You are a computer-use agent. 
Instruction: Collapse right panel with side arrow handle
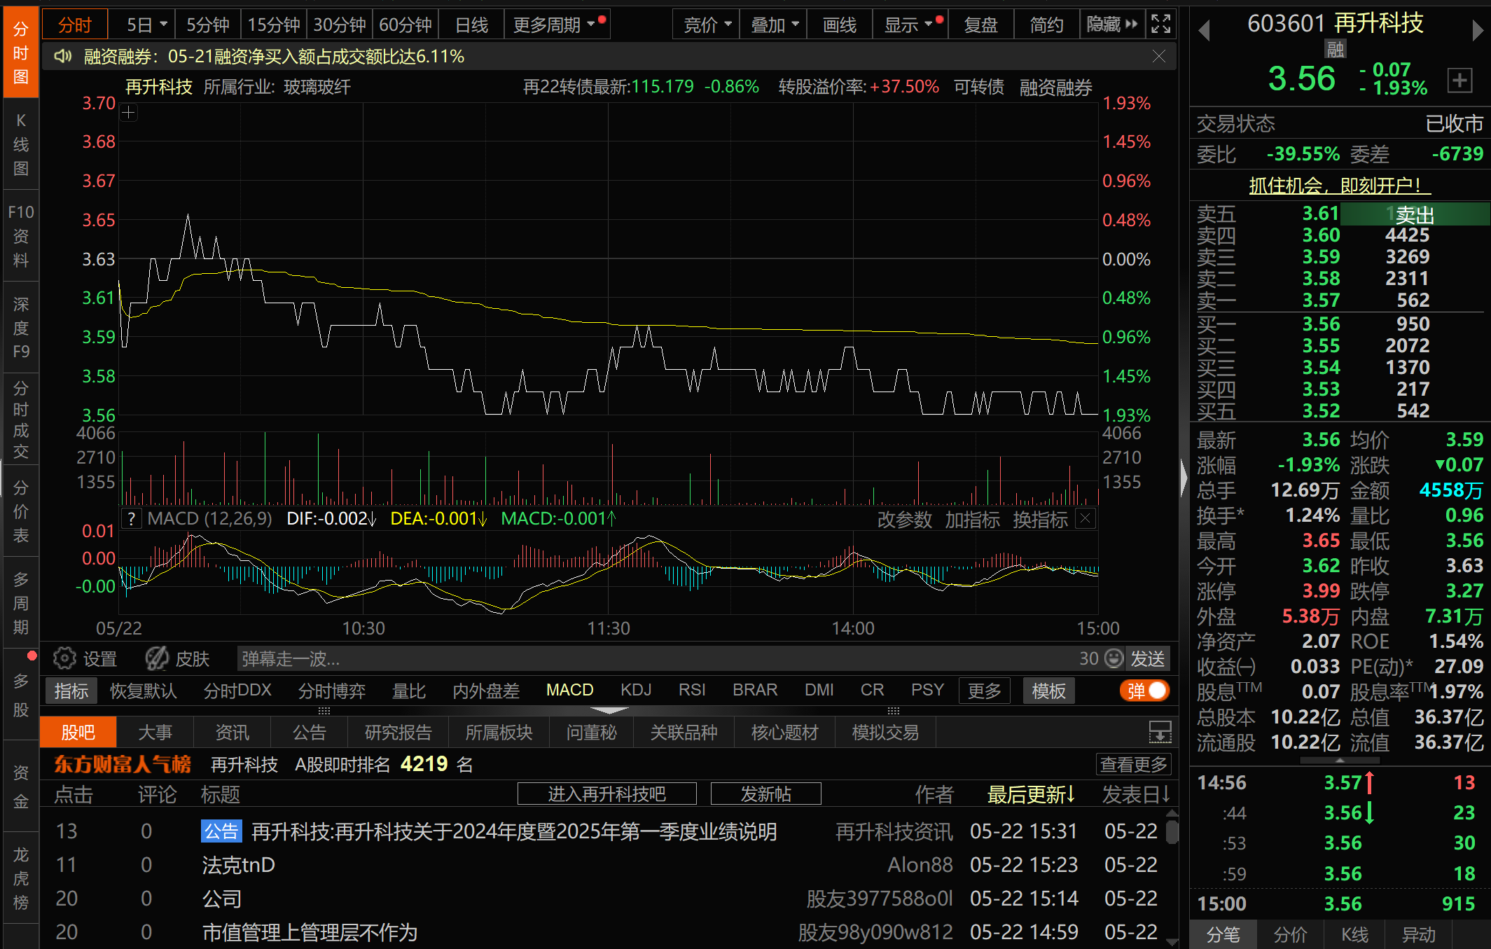[1184, 478]
